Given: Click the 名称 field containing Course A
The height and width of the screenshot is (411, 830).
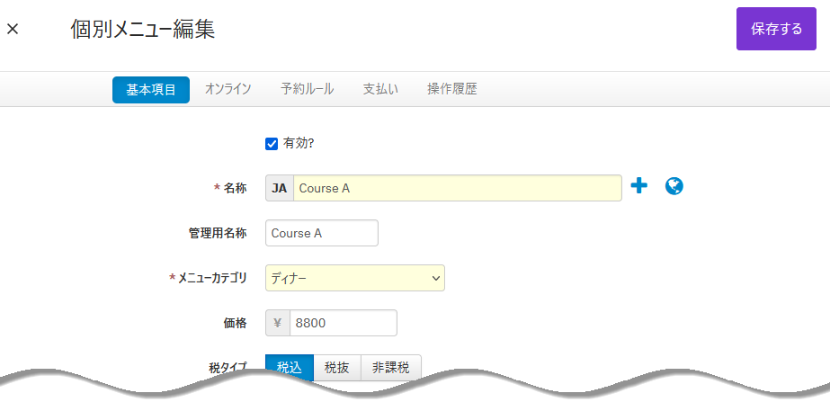Looking at the screenshot, I should click(x=458, y=188).
